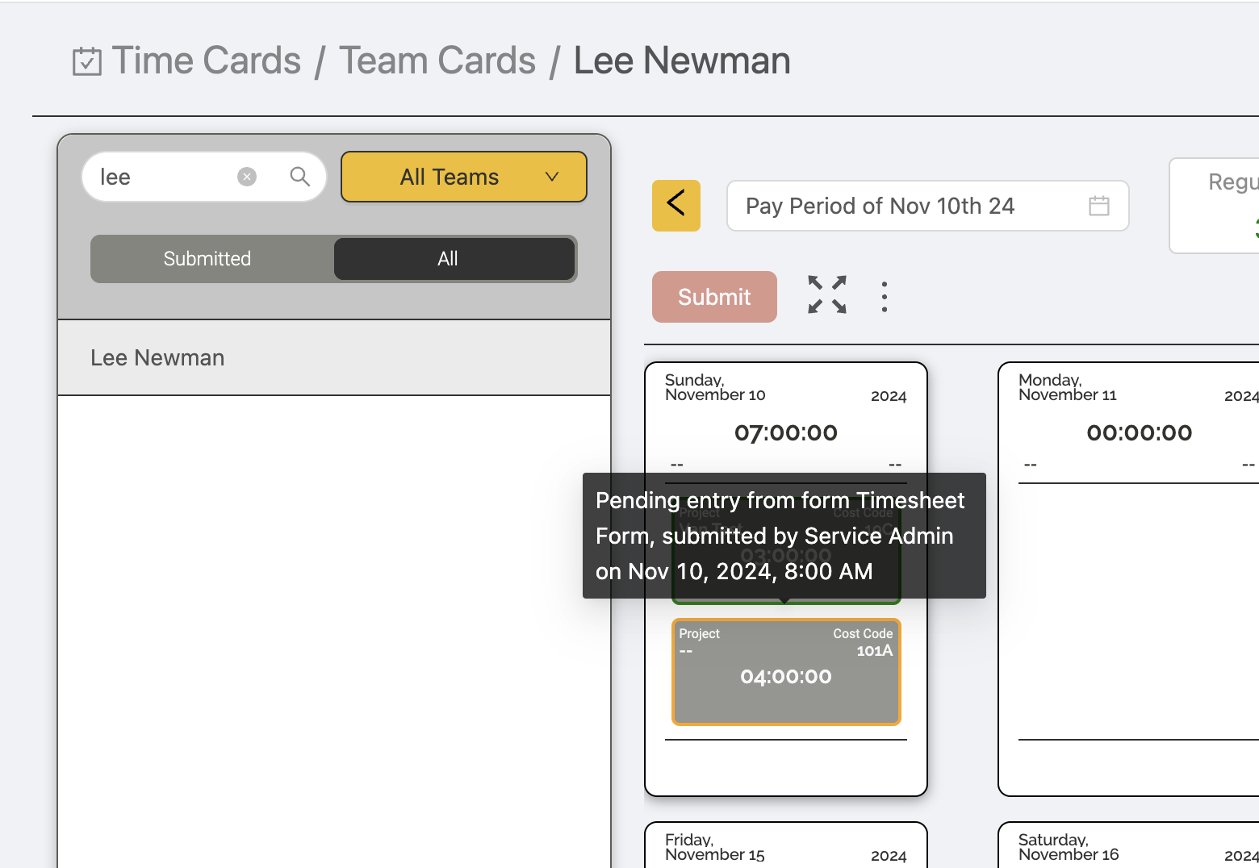
Task: Open the Monday, November 11 day card
Action: [1128, 578]
